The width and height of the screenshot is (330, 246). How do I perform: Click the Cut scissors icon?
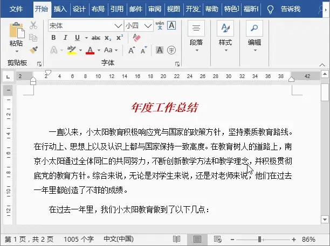click(33, 25)
